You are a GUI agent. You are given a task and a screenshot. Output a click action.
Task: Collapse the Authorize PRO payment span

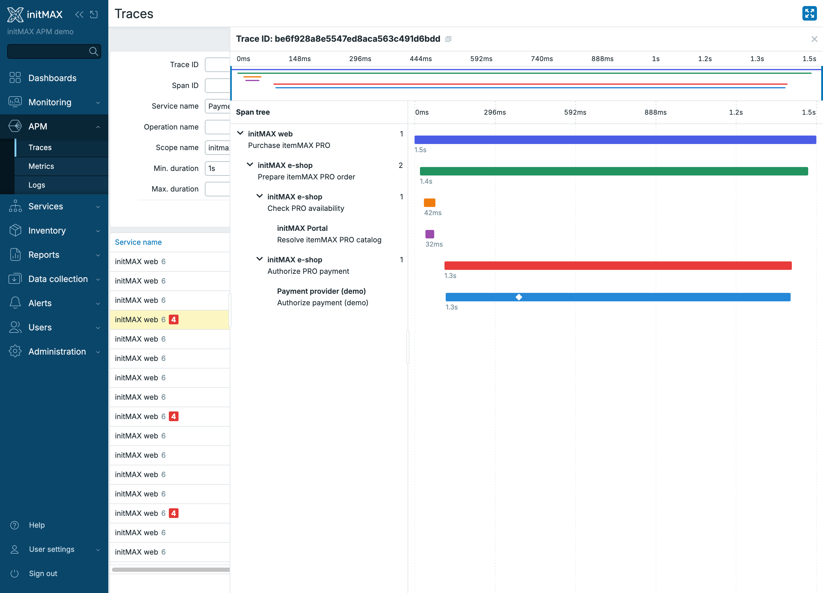coord(259,259)
